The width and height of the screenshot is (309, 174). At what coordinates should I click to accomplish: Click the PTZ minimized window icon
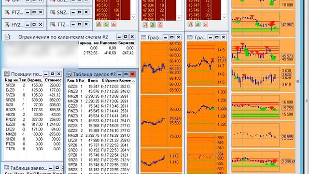7,13
